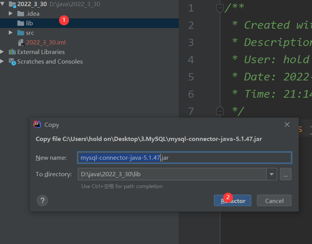The width and height of the screenshot is (312, 244).
Task: Confirm the copy with Refactor button
Action: 232,200
